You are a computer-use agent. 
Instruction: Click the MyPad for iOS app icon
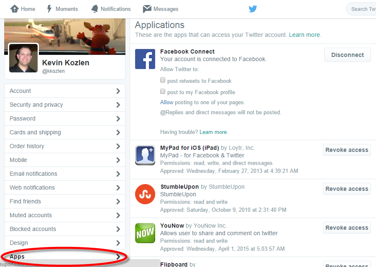pos(145,155)
